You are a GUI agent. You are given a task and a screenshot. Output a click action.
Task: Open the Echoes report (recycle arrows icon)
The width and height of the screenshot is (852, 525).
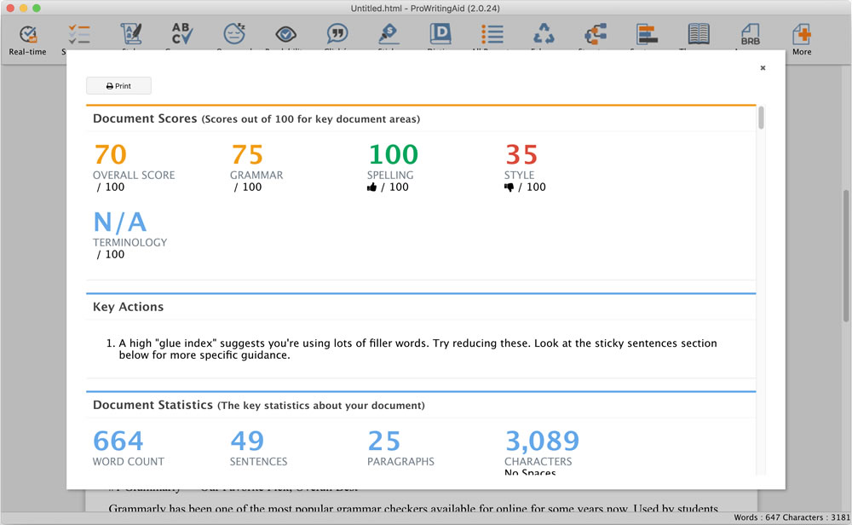(544, 34)
